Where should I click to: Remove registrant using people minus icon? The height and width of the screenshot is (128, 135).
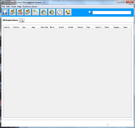[x=20, y=12]
